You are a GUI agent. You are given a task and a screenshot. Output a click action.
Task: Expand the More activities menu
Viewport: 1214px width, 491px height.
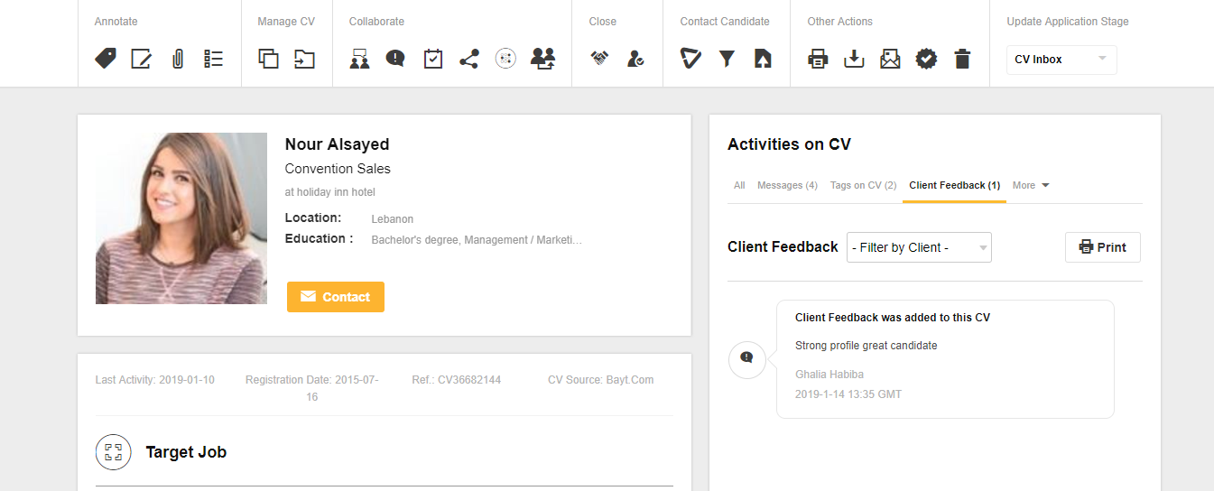[x=1031, y=185]
